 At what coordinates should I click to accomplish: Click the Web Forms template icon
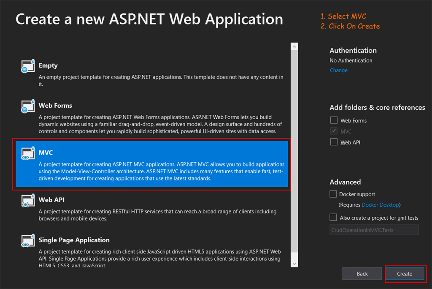[x=28, y=106]
